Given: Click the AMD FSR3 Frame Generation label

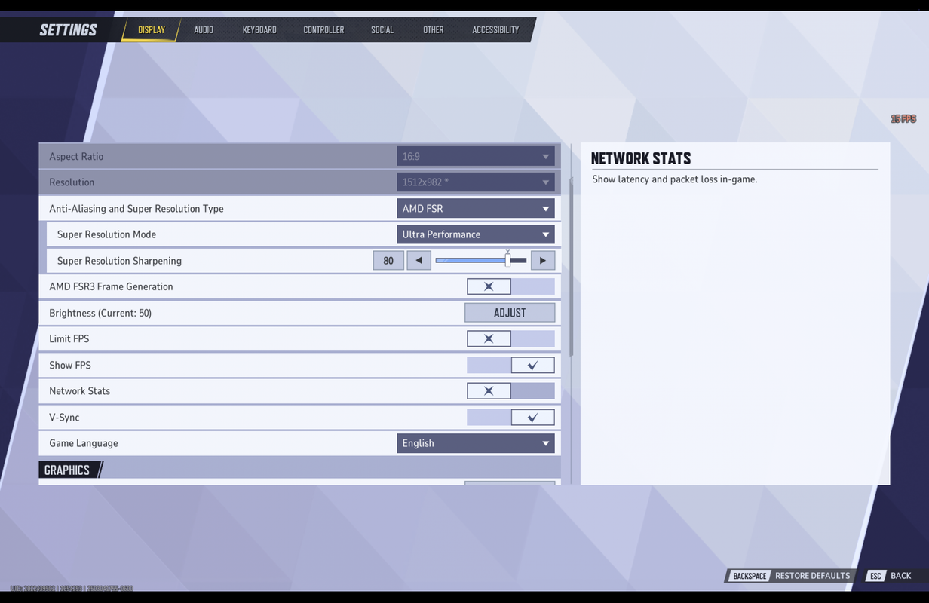Looking at the screenshot, I should tap(111, 286).
